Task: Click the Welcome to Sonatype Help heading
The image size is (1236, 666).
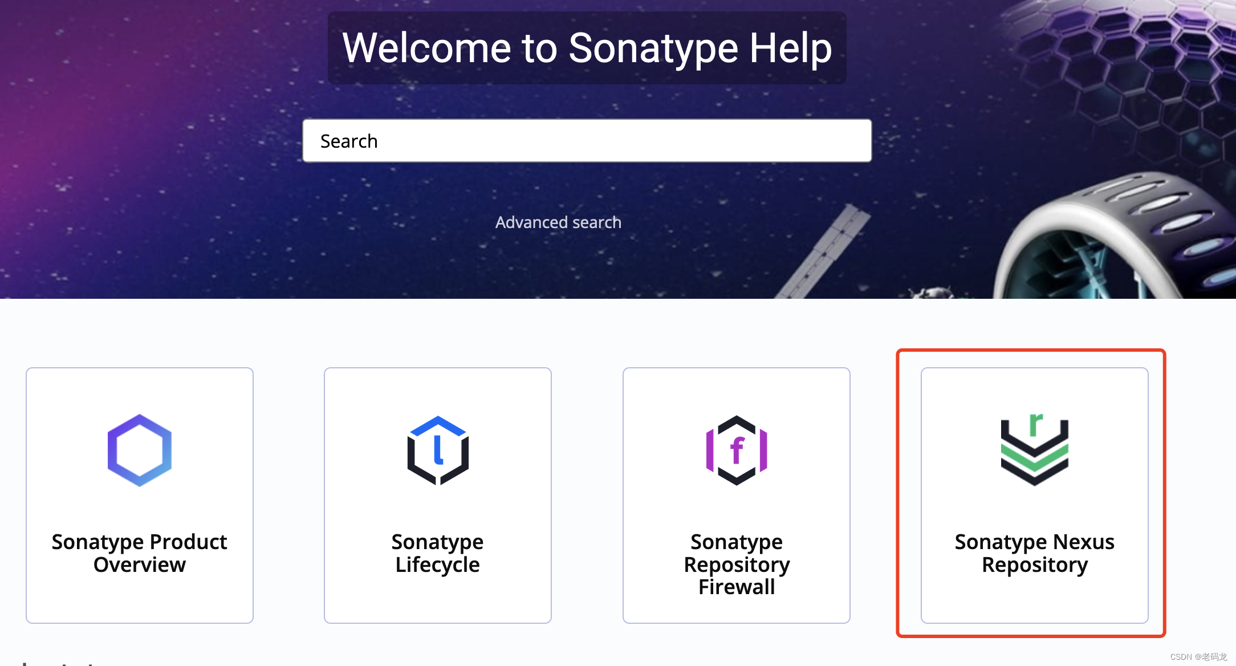Action: click(587, 48)
